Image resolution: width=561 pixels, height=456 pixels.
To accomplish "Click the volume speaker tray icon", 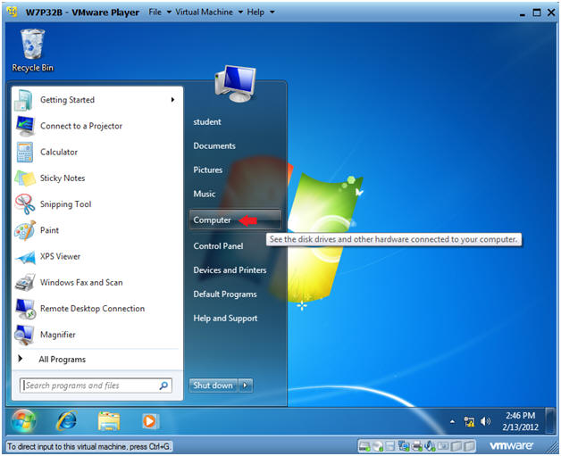I will pyautogui.click(x=485, y=422).
